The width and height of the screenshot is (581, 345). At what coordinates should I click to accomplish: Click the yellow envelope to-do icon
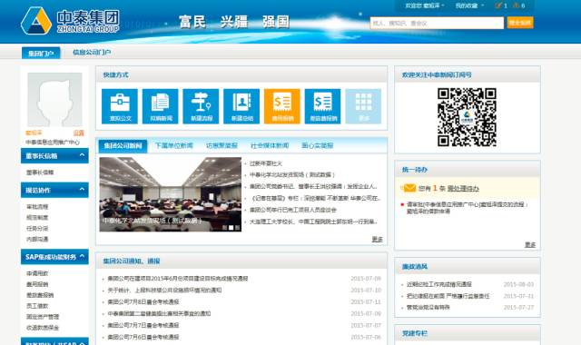point(409,188)
